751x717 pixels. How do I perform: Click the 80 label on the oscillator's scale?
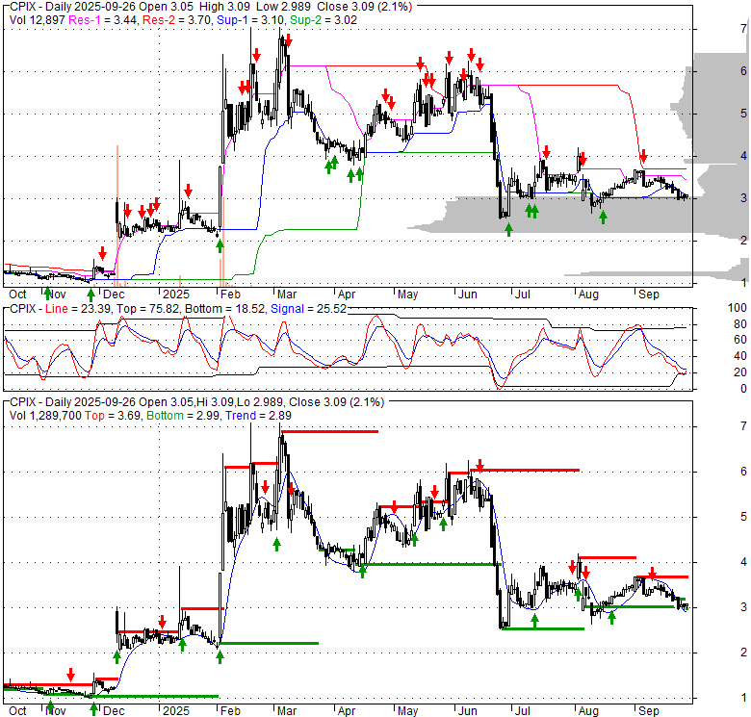[740, 324]
